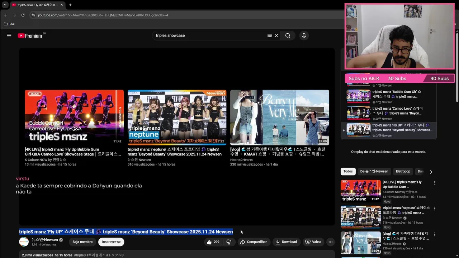This screenshot has width=459, height=258.
Task: Share the video via Compartilhar
Action: (254, 242)
